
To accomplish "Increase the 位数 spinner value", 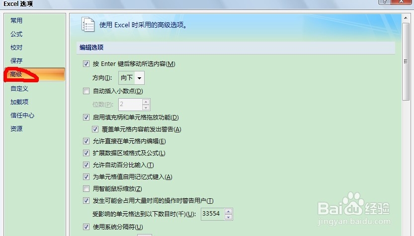I will click(146, 102).
